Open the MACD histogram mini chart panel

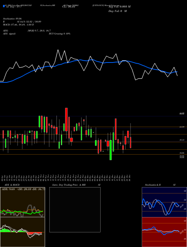[22, 232]
